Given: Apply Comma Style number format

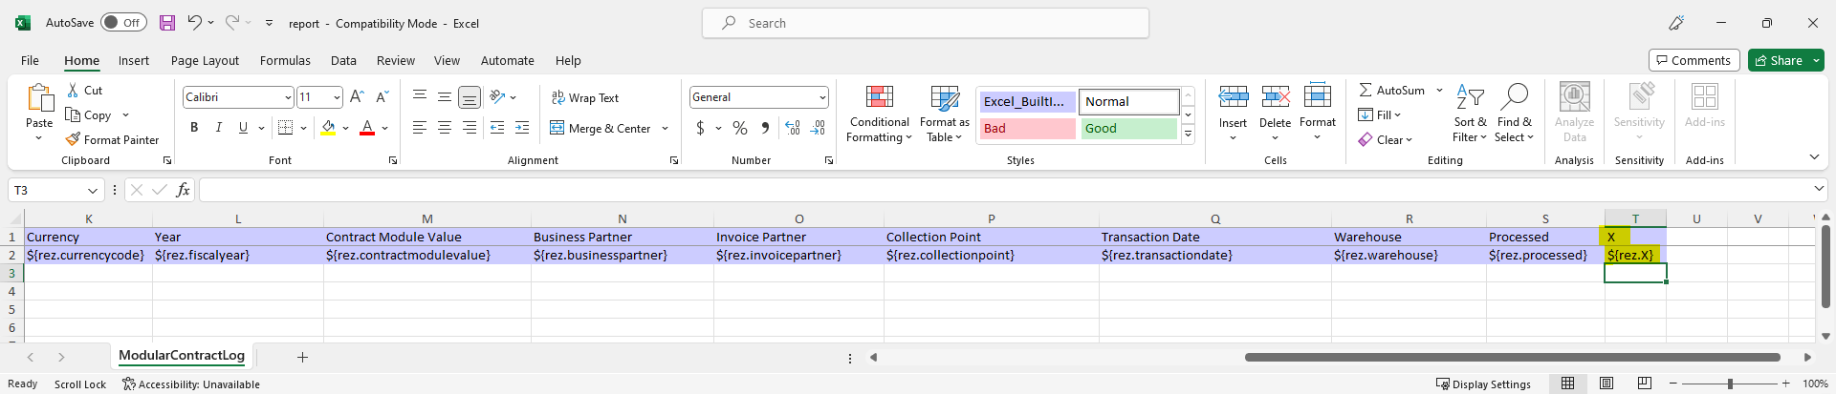Looking at the screenshot, I should click(x=765, y=128).
